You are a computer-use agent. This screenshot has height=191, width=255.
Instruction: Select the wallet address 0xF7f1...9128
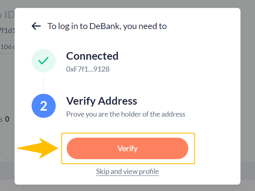coord(88,69)
